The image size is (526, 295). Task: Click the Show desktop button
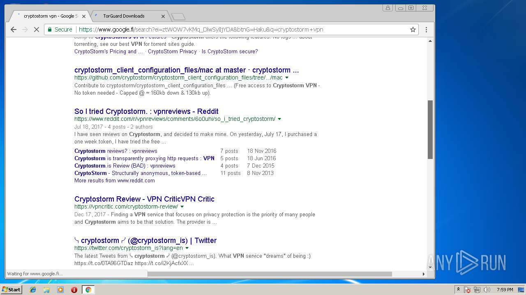521,290
